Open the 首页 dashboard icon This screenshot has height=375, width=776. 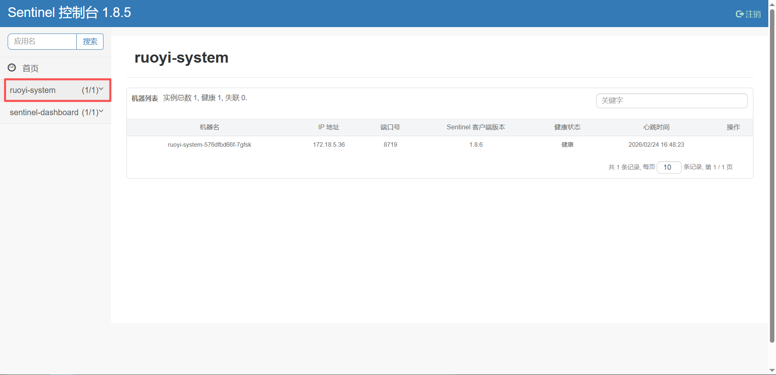click(12, 67)
